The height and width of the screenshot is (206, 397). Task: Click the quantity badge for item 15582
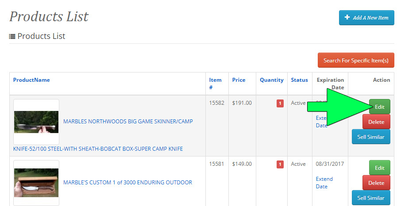[x=280, y=103]
